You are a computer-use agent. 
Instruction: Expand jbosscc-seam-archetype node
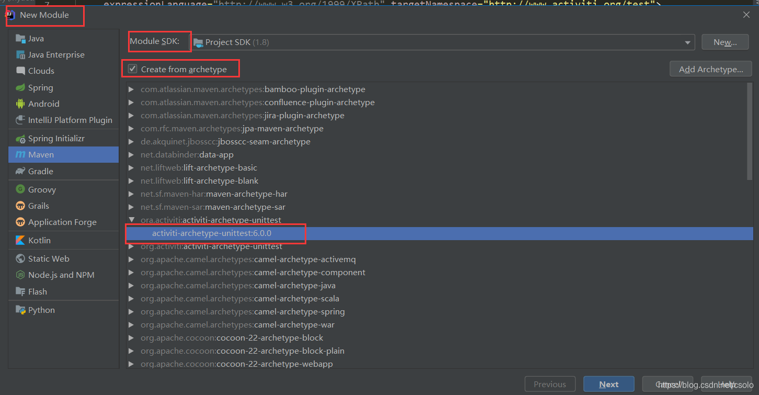131,142
